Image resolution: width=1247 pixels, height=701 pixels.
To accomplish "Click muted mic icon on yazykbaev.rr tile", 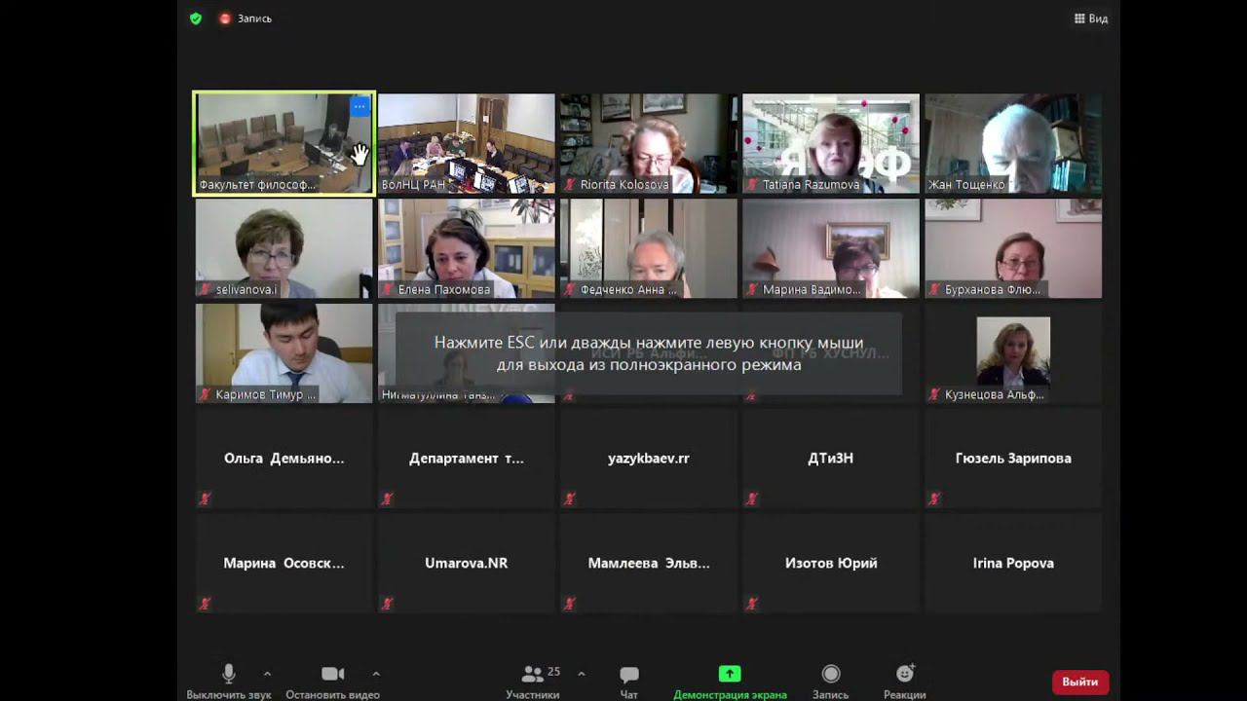I will [x=569, y=498].
